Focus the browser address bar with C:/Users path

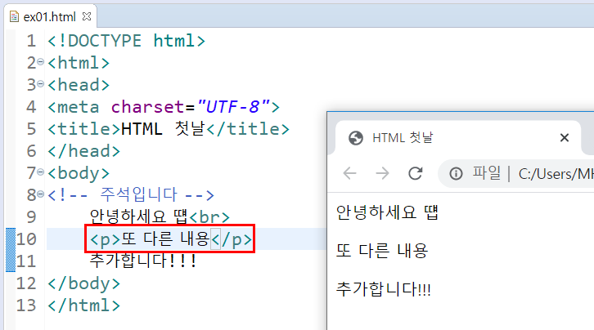[x=516, y=174]
